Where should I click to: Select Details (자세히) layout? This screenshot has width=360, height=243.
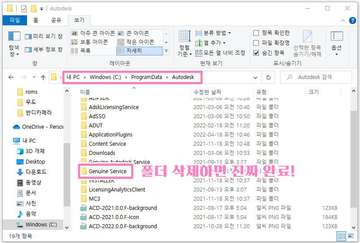click(139, 51)
